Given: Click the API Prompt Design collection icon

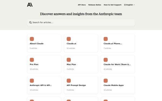Looking at the screenshot, I should (69, 81).
